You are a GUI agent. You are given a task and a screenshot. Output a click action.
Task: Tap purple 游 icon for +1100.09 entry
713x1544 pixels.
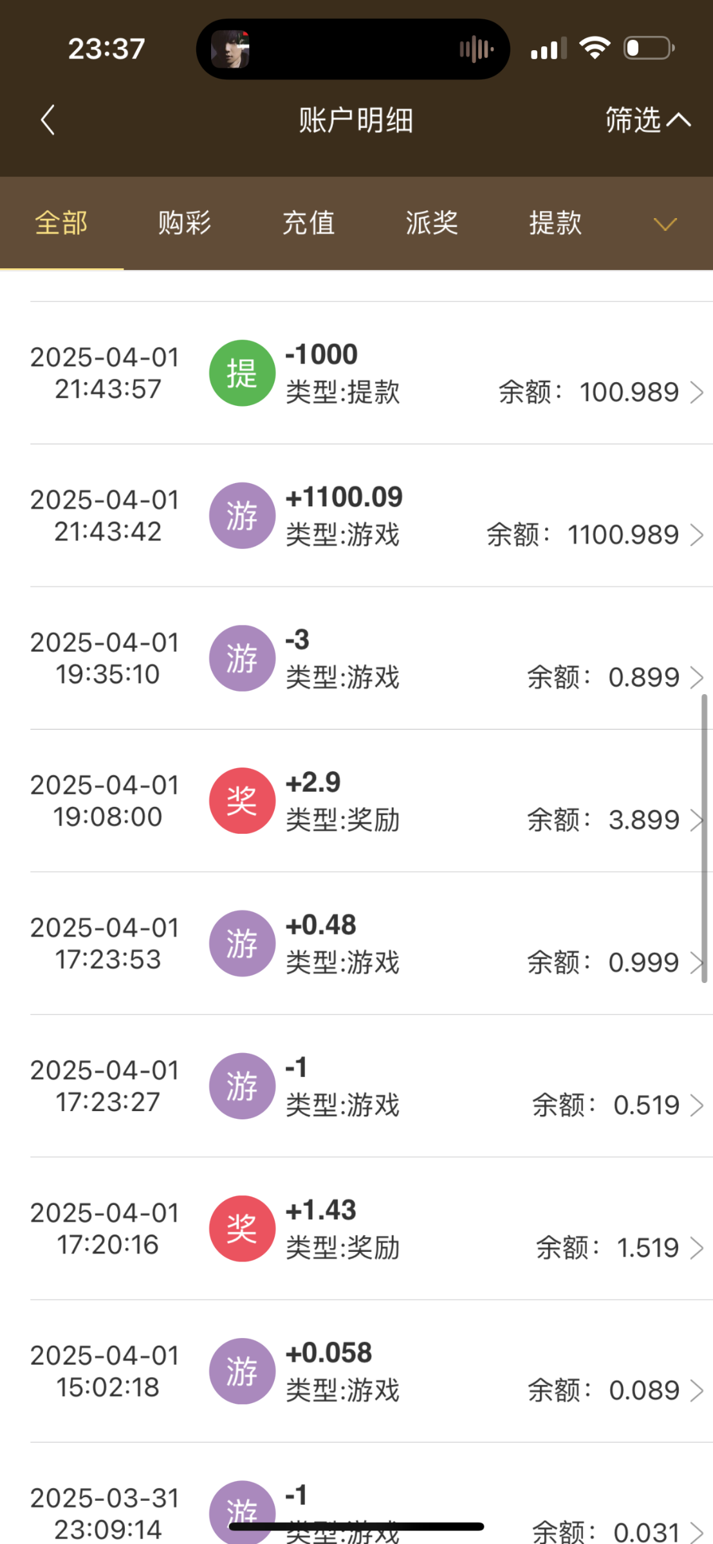tap(242, 516)
